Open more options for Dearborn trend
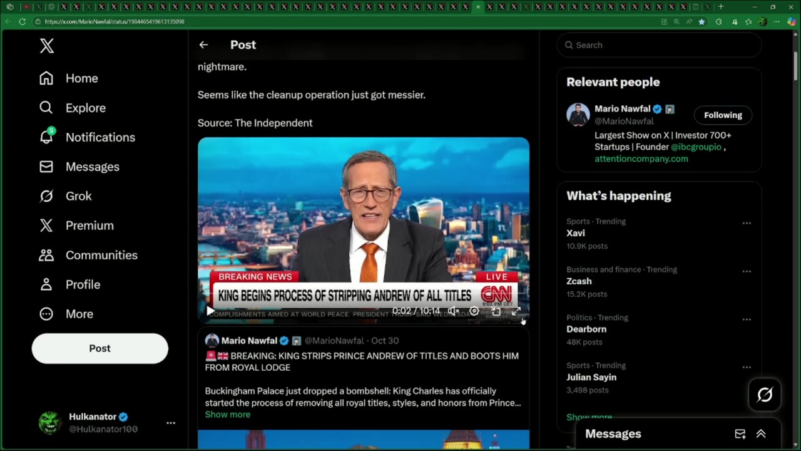This screenshot has width=801, height=451. (x=747, y=319)
